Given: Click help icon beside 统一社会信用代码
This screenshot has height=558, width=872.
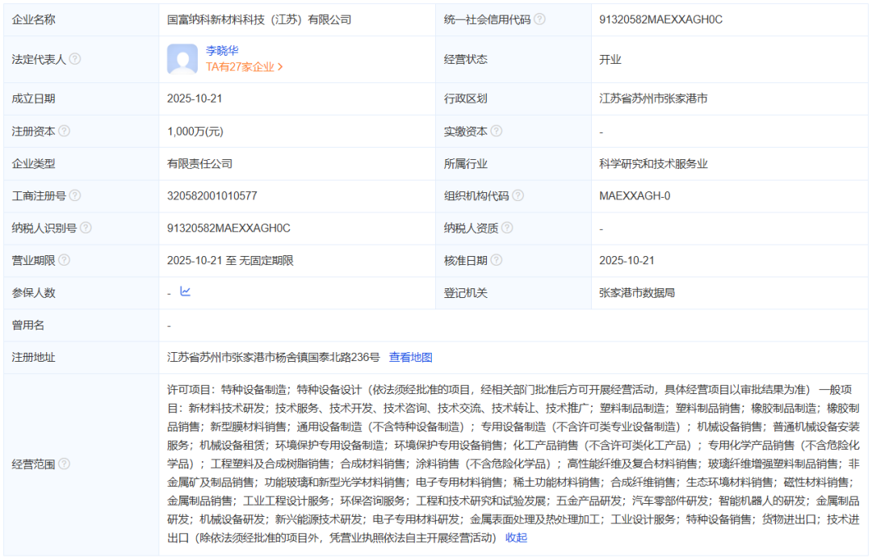Looking at the screenshot, I should pyautogui.click(x=540, y=19).
